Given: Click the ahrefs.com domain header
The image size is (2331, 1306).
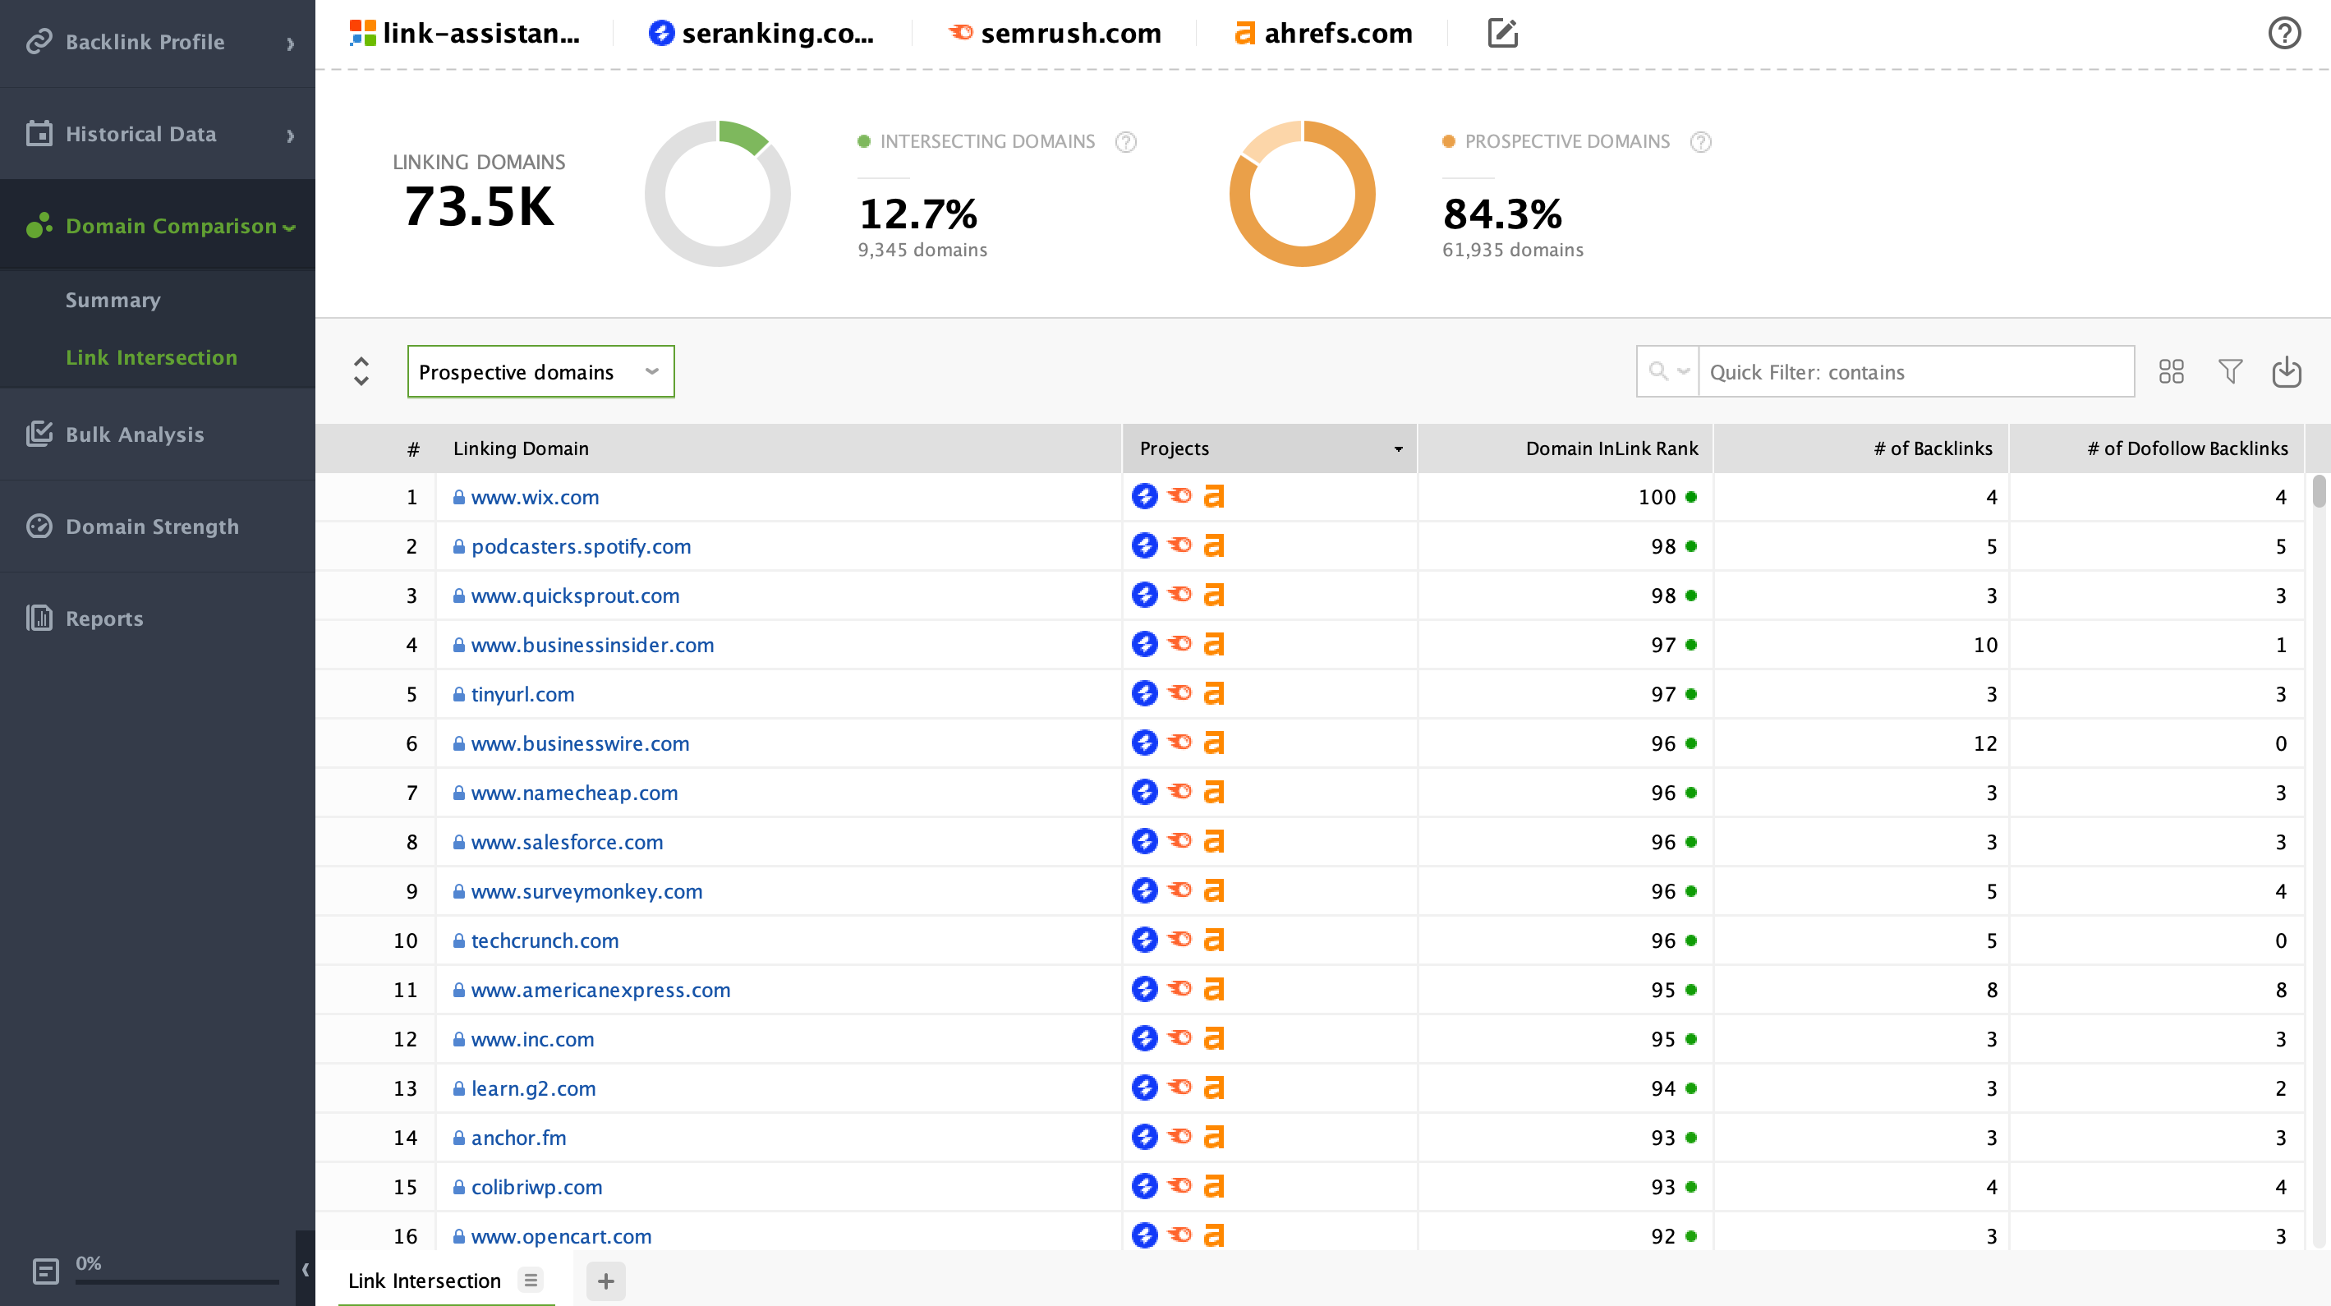Looking at the screenshot, I should point(1323,34).
